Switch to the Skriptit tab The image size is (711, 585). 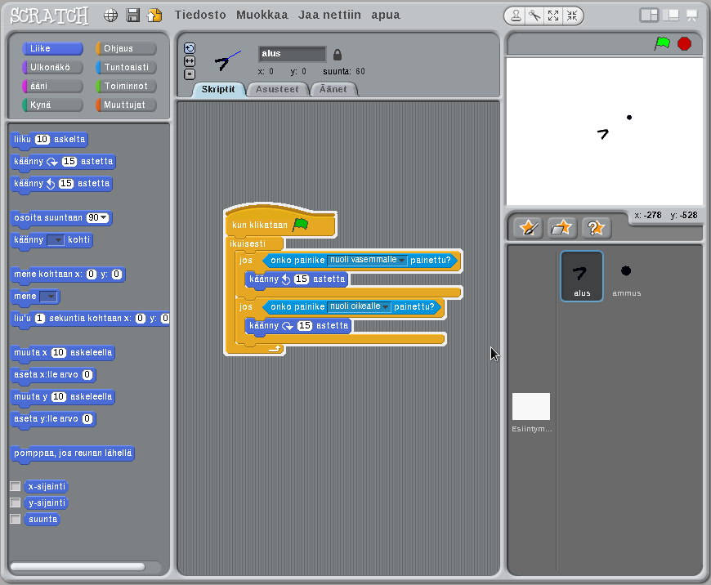click(218, 89)
